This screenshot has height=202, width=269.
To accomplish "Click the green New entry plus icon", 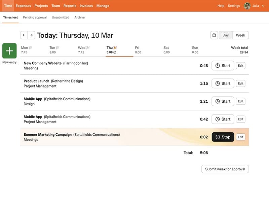I will click(x=9, y=51).
